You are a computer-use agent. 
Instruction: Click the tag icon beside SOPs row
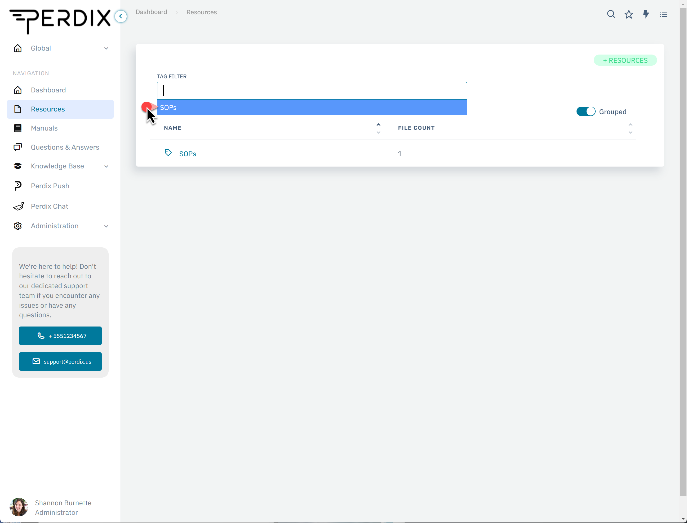click(x=168, y=153)
